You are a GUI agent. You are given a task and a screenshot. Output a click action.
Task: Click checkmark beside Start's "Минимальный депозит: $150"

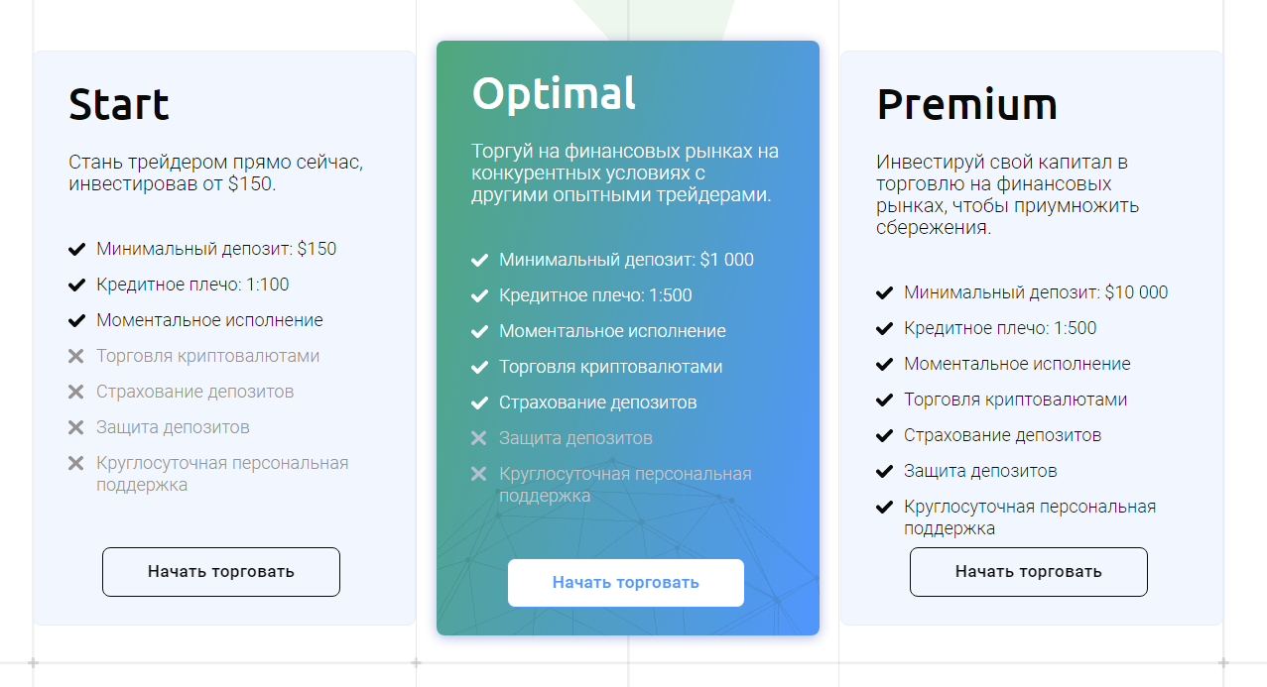(76, 250)
